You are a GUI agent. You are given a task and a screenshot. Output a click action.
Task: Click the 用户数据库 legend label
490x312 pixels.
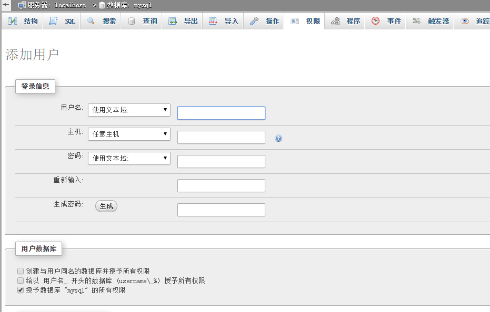(x=39, y=248)
